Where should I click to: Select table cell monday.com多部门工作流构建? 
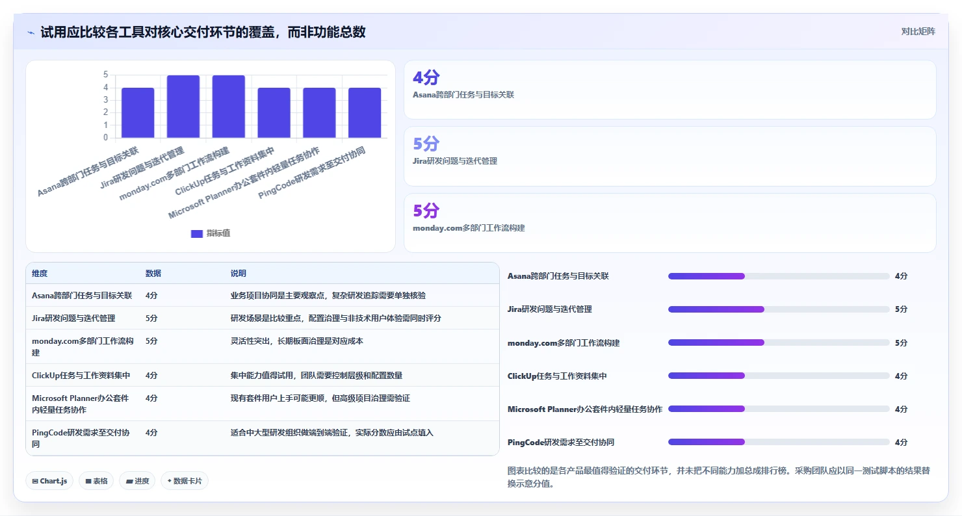[83, 347]
